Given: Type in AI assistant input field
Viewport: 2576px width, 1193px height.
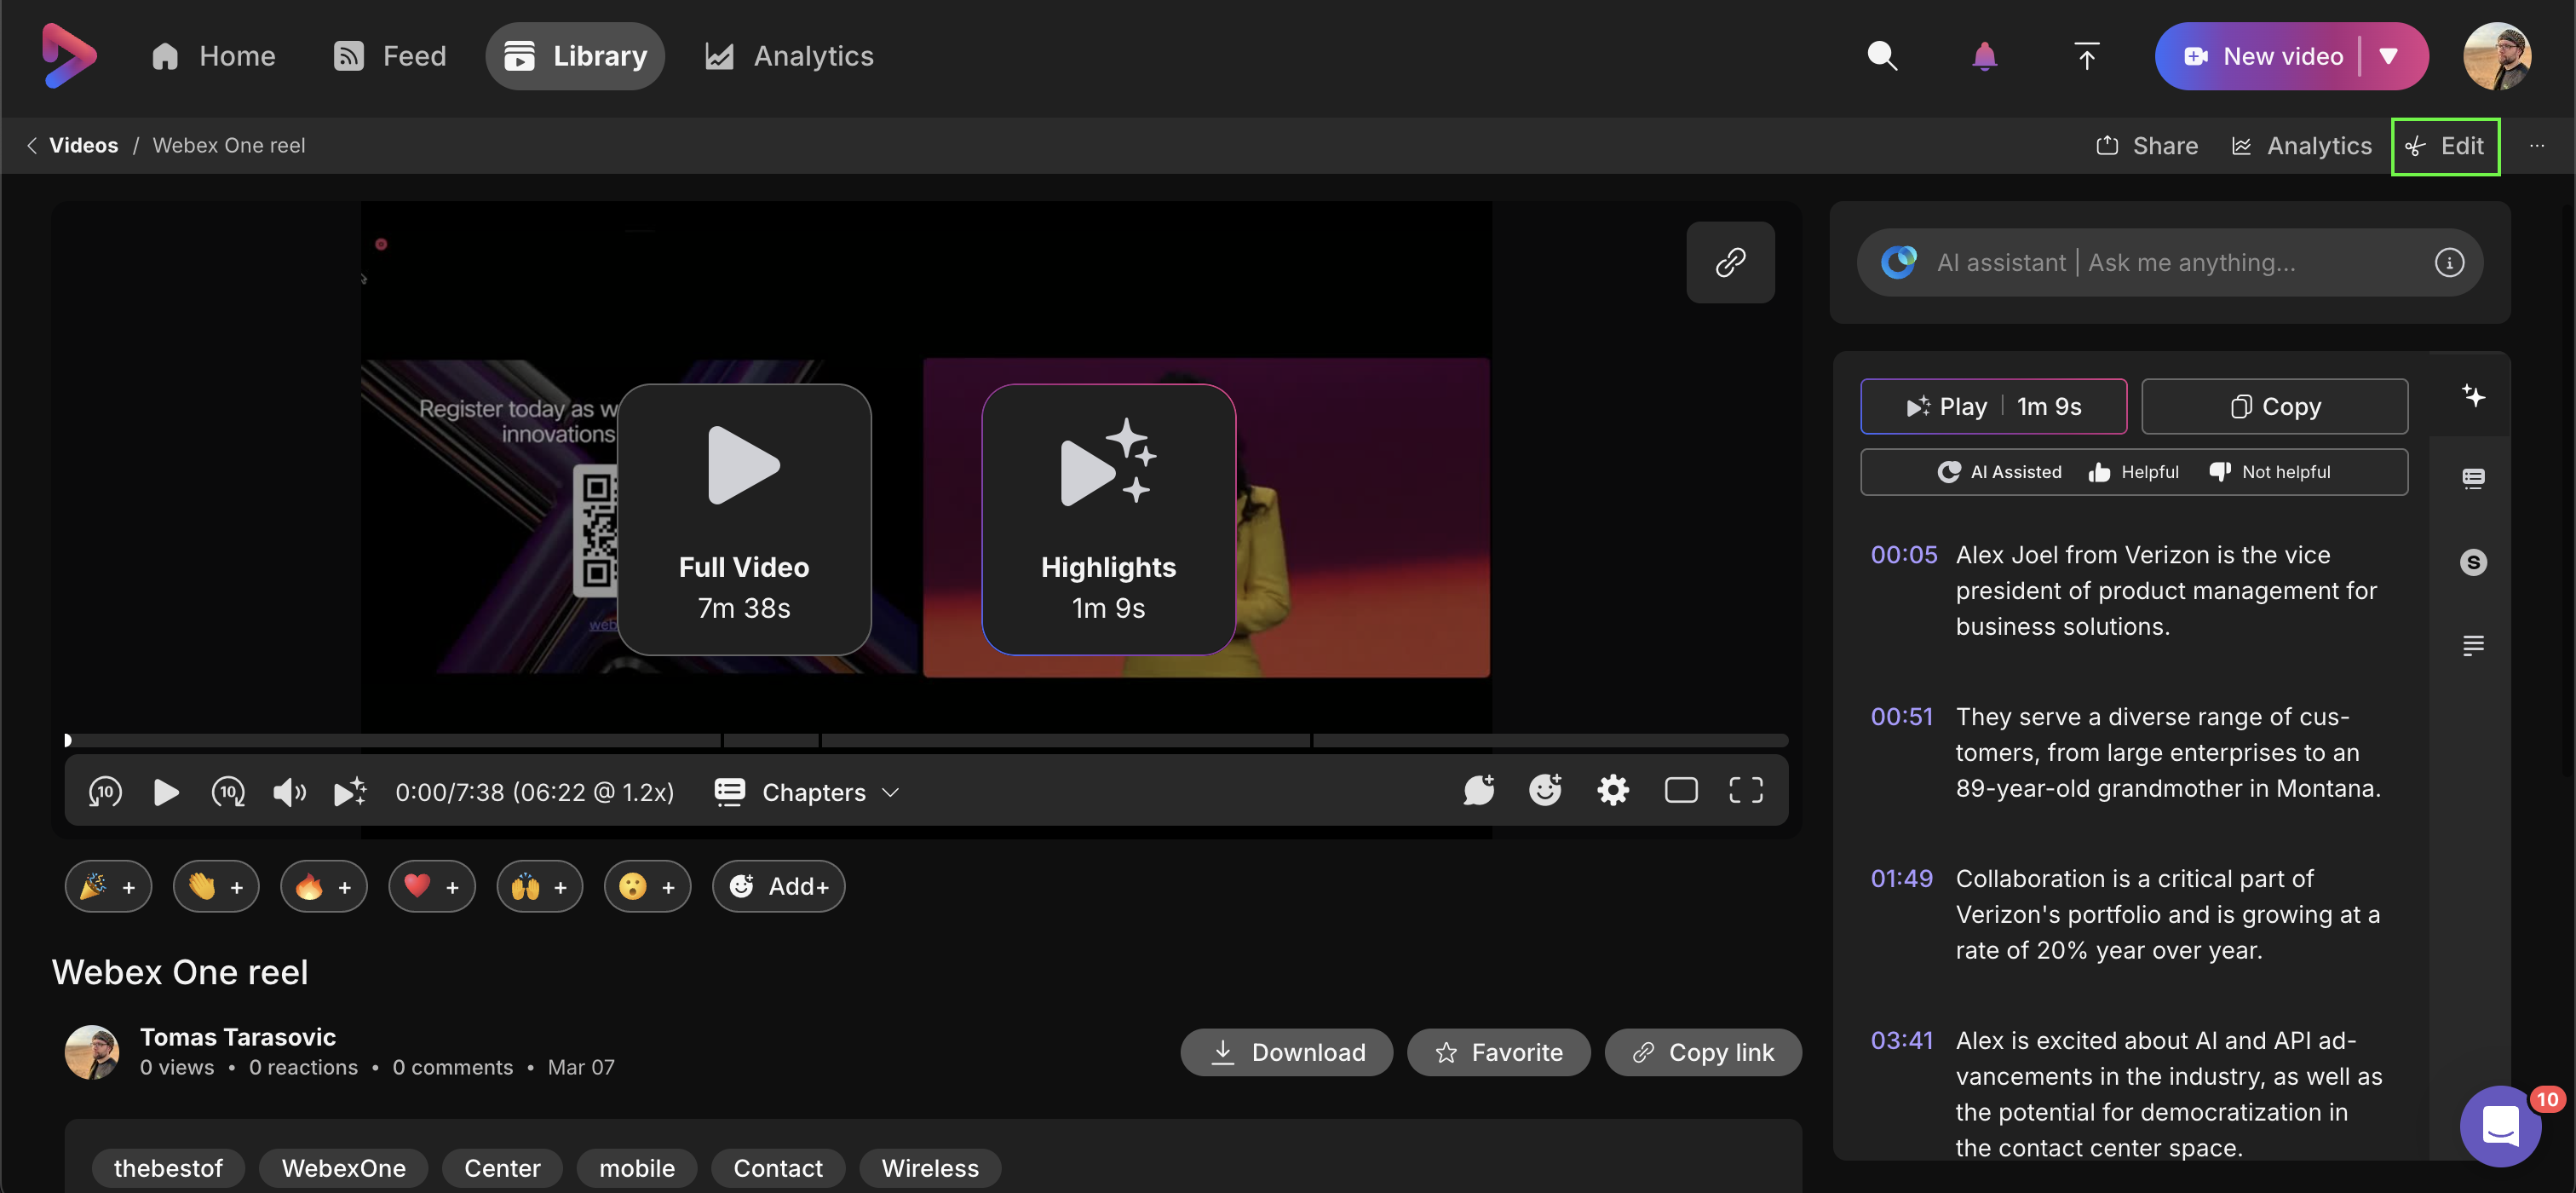Looking at the screenshot, I should [x=2170, y=262].
